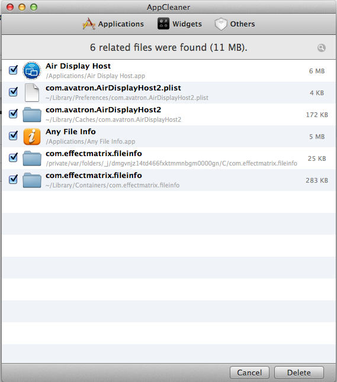Screen dimensions: 337x382
Task: Click the '6 related files were found' message
Action: 168,47
